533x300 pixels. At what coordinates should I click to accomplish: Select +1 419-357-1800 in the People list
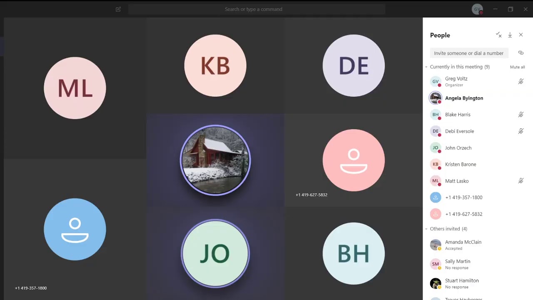tap(477, 197)
